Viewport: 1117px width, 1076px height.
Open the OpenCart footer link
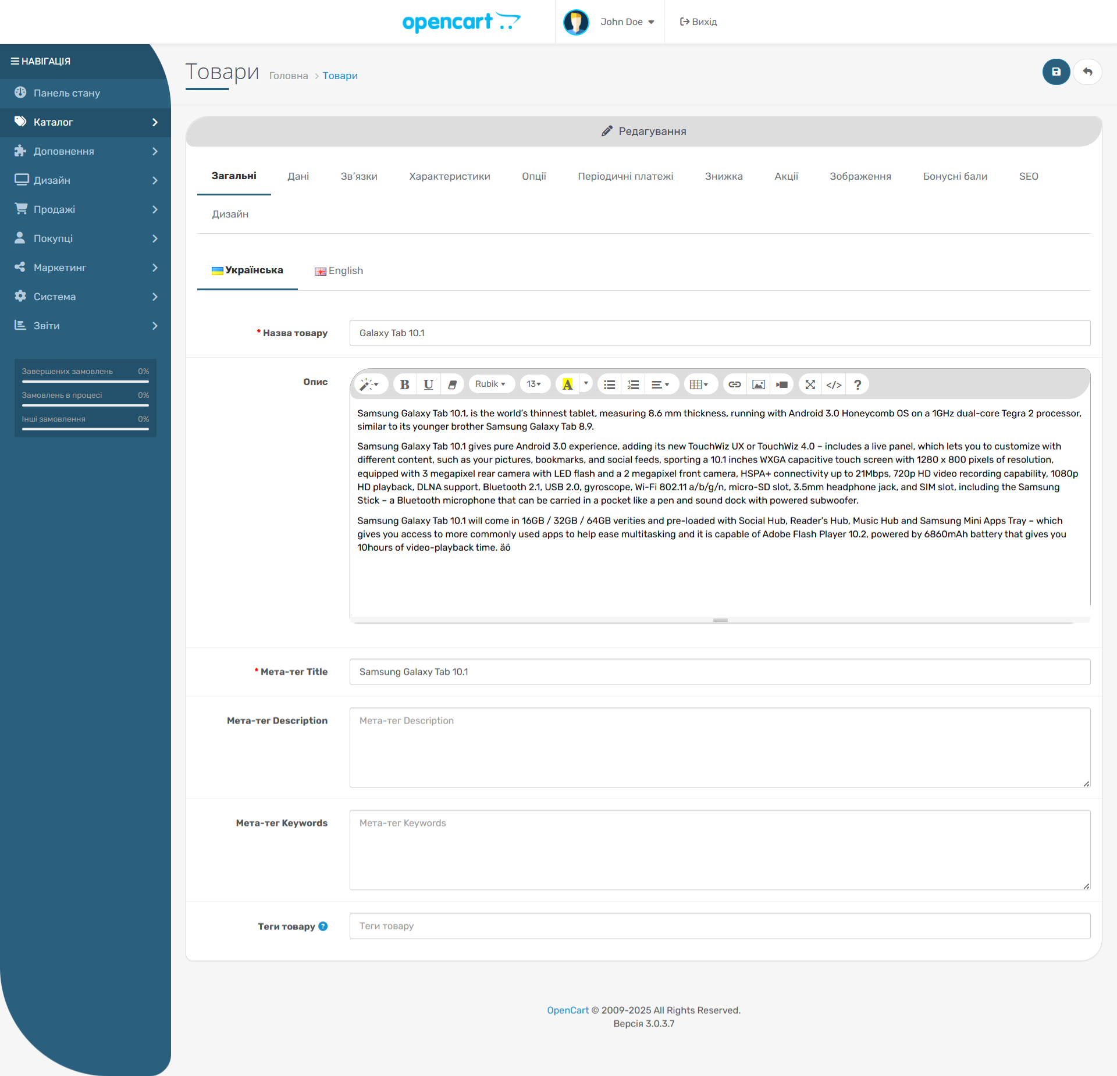568,1010
